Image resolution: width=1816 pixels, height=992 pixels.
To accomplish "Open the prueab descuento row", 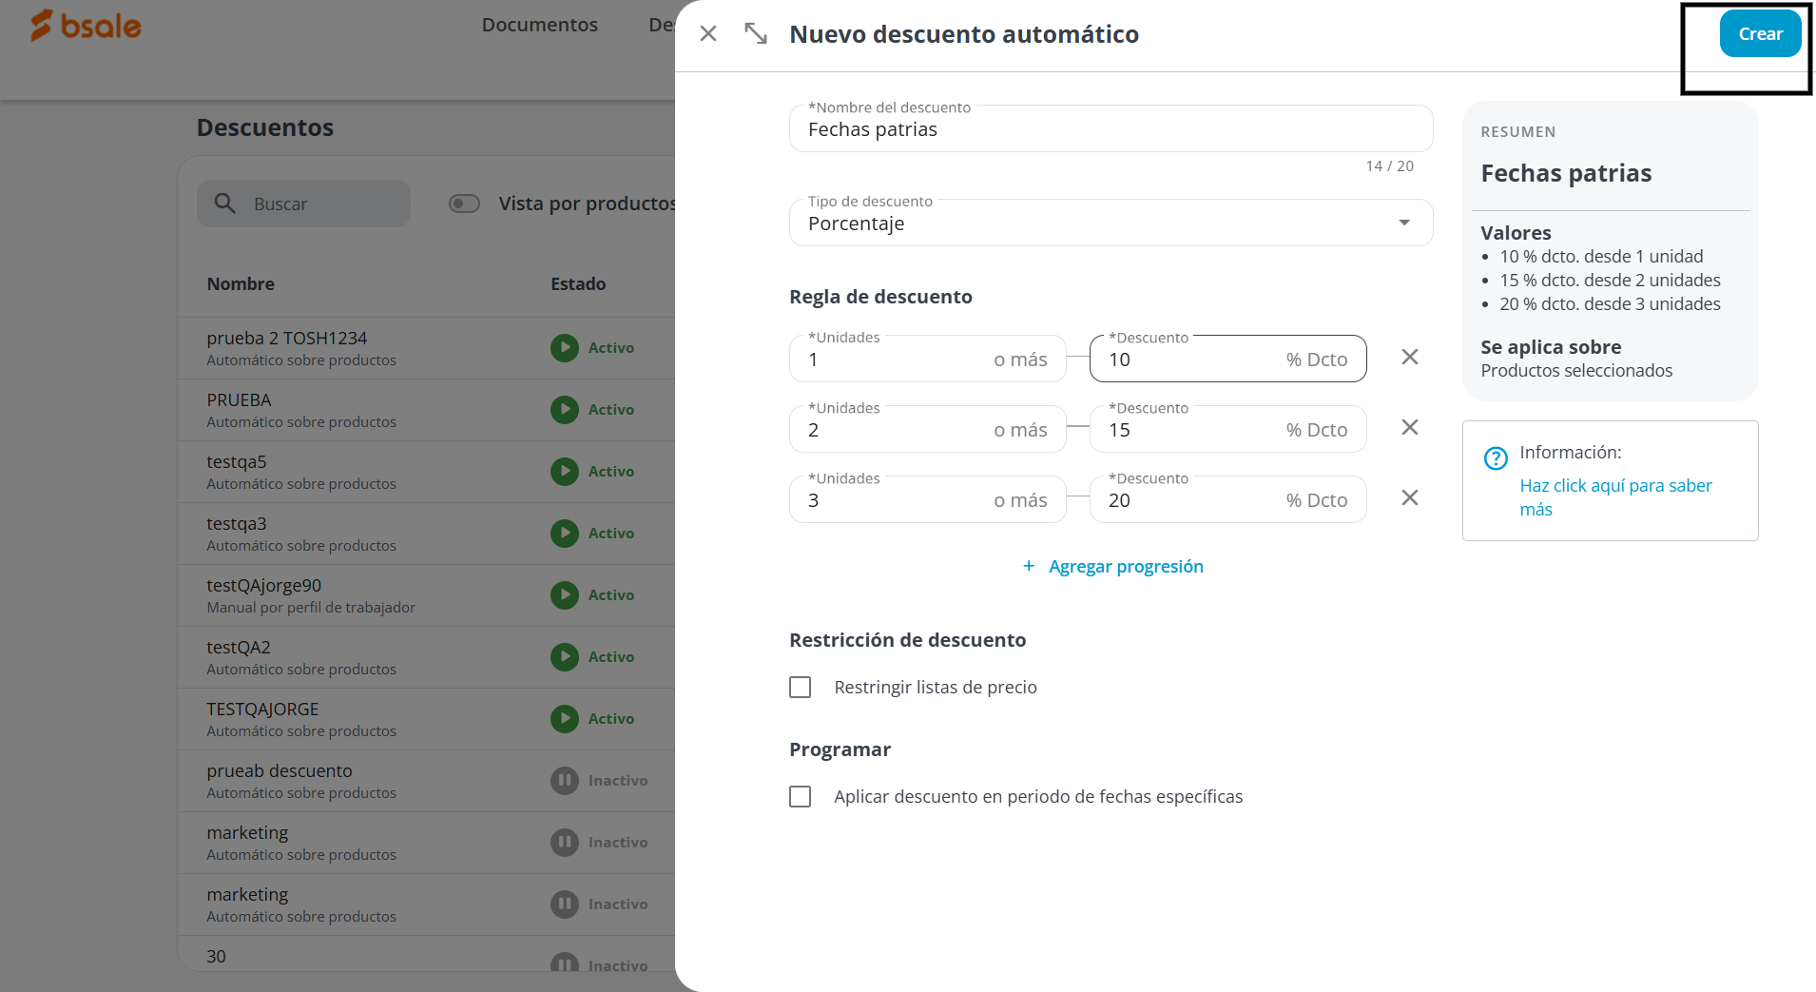I will coord(426,781).
